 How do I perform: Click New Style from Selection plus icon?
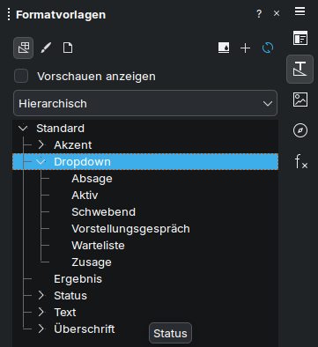[246, 48]
